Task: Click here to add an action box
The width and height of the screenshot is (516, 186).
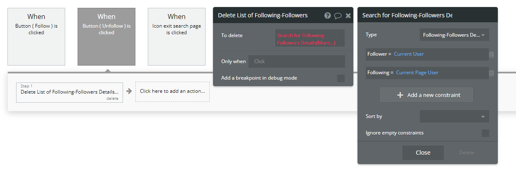Action: pyautogui.click(x=173, y=91)
